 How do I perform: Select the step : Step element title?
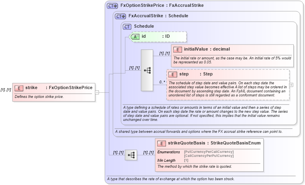coord(196,74)
